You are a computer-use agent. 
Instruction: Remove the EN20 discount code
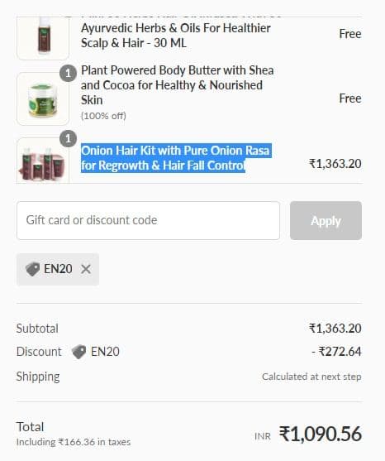pos(86,269)
